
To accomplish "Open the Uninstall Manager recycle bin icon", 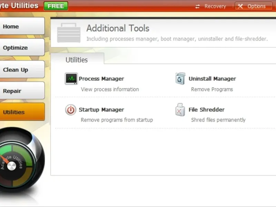I will (180, 79).
